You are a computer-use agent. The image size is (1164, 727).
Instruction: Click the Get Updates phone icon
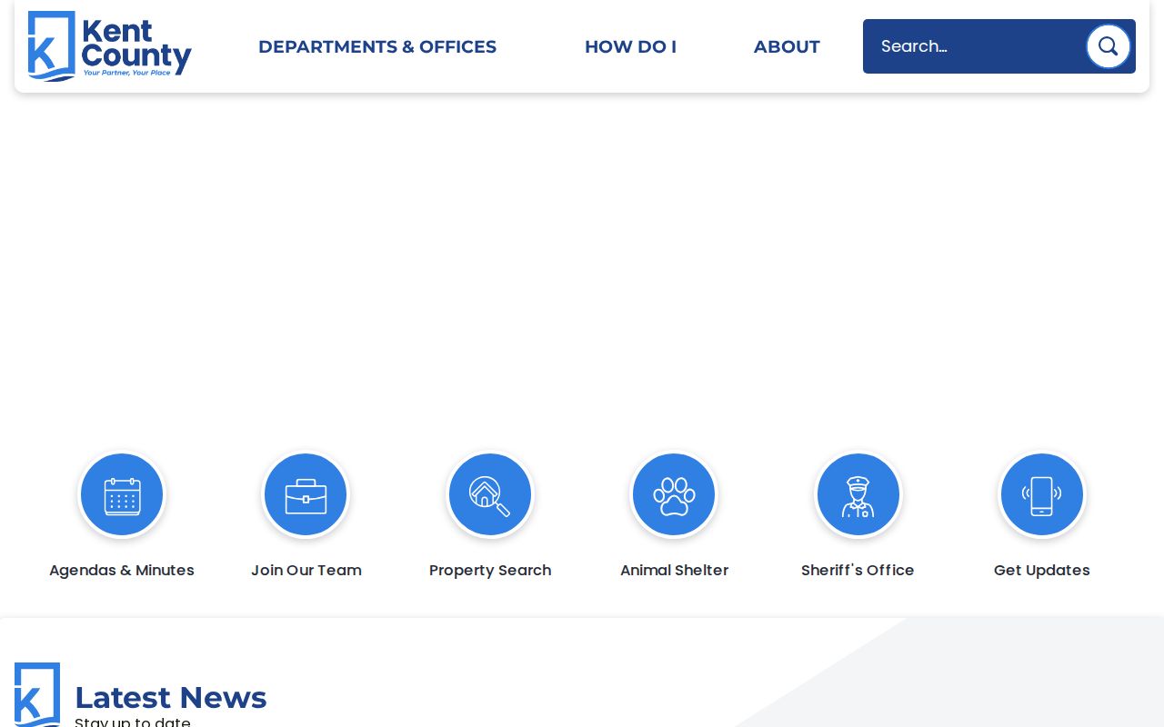pyautogui.click(x=1042, y=495)
